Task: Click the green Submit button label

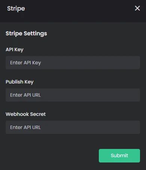Action: click(119, 156)
